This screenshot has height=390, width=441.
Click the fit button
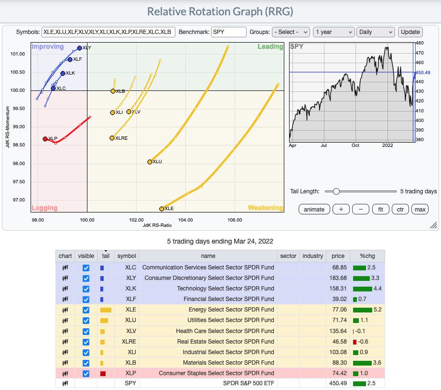380,210
